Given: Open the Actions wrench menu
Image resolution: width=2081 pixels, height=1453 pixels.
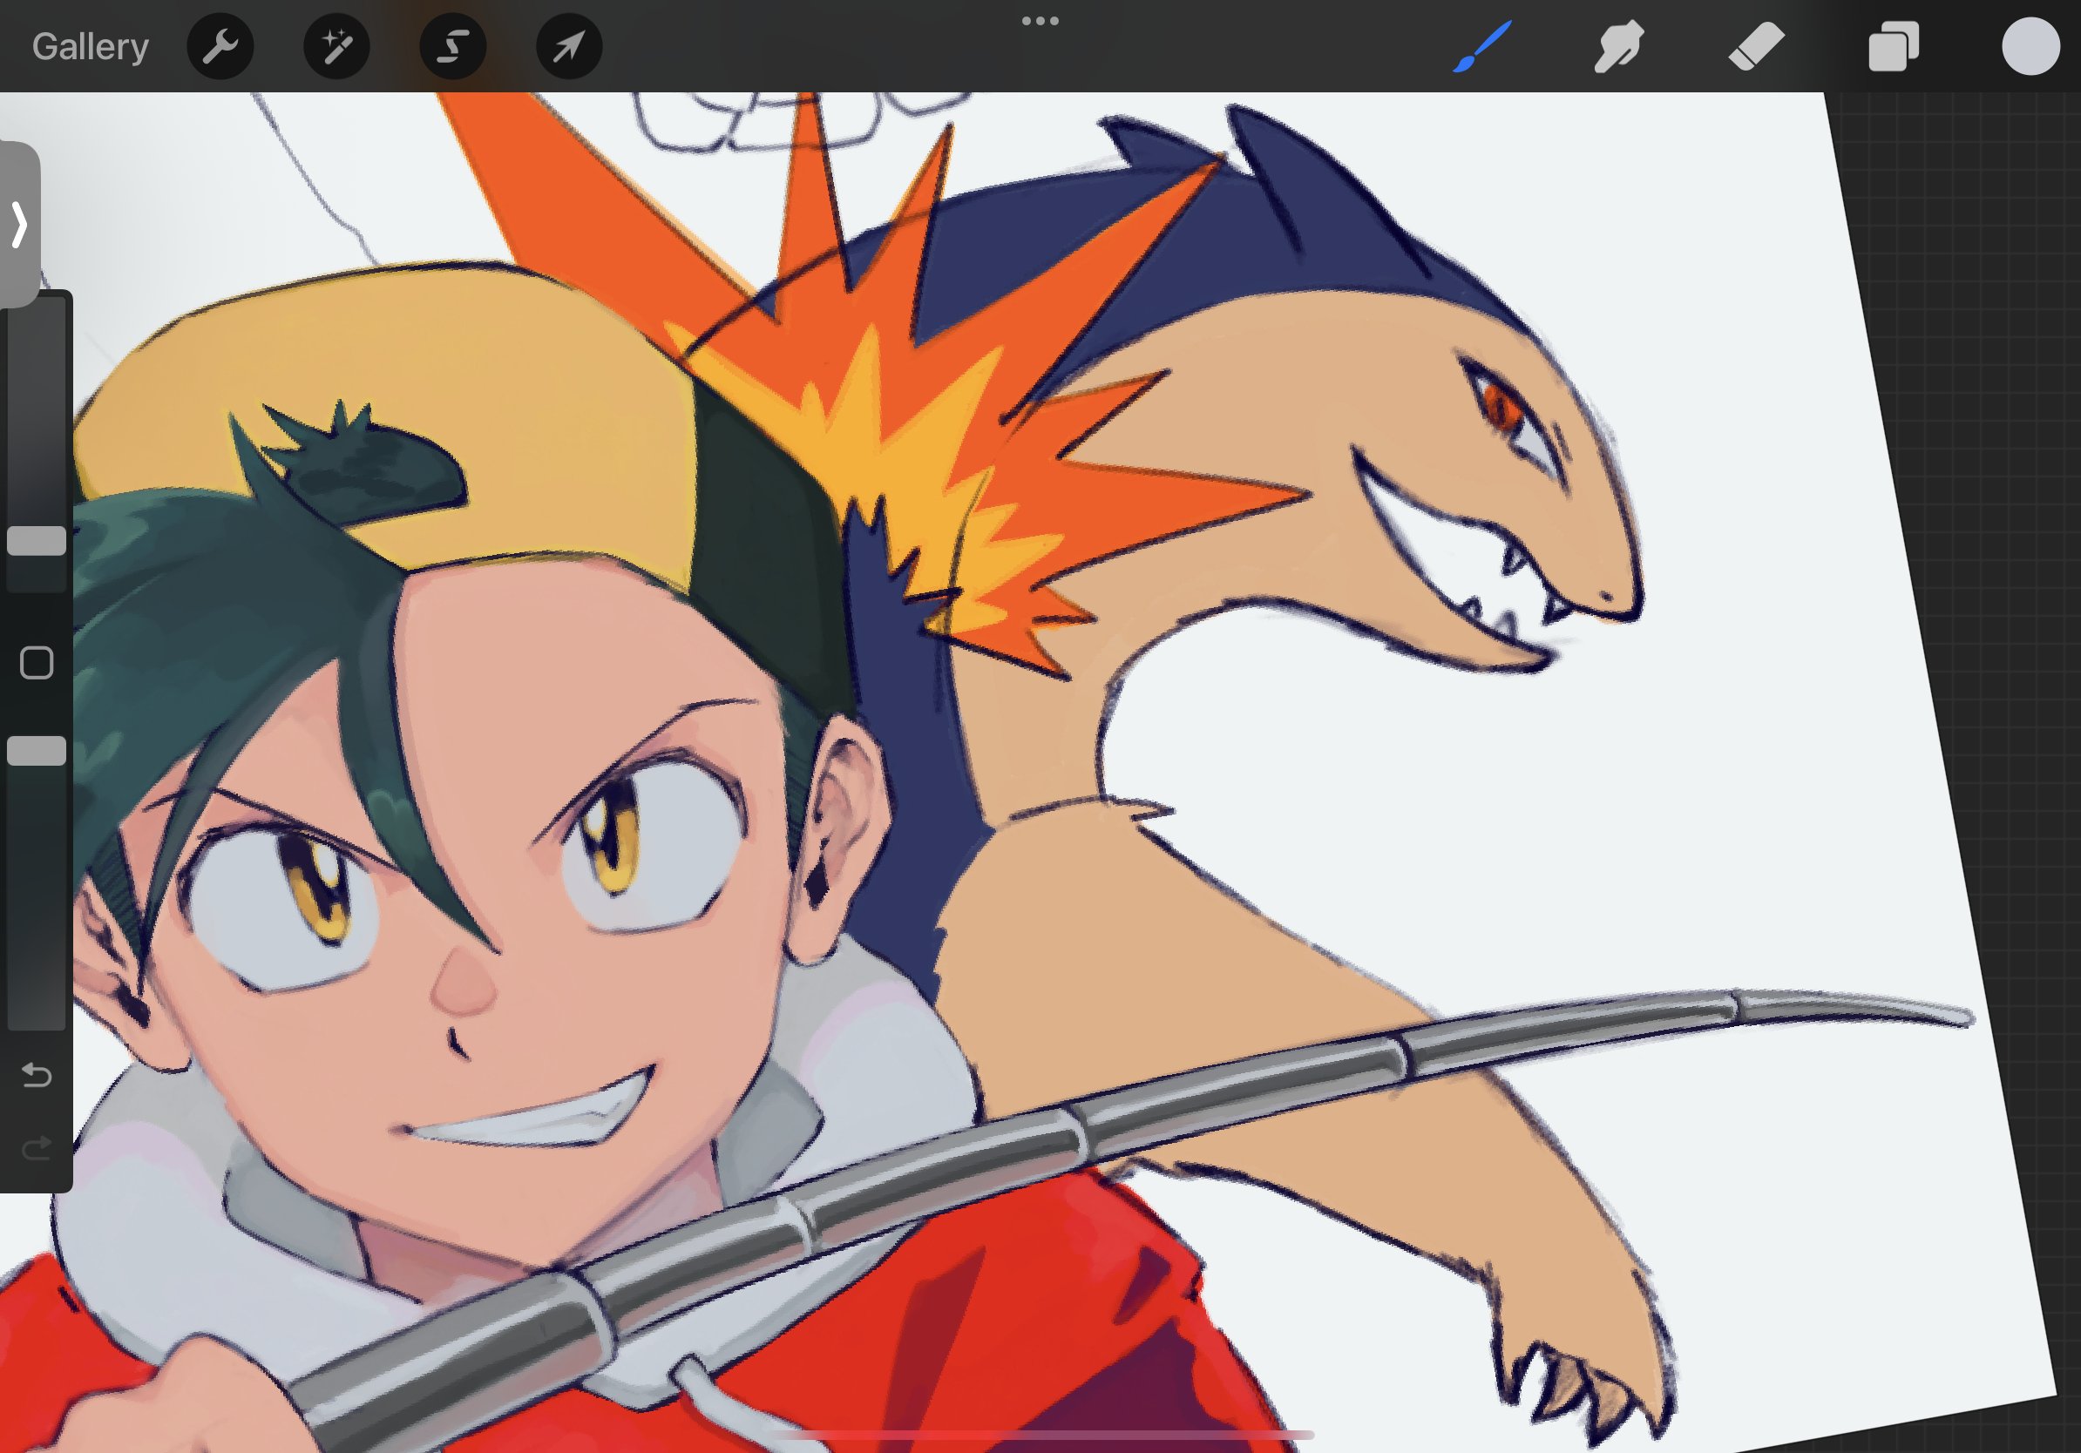Looking at the screenshot, I should pos(220,46).
